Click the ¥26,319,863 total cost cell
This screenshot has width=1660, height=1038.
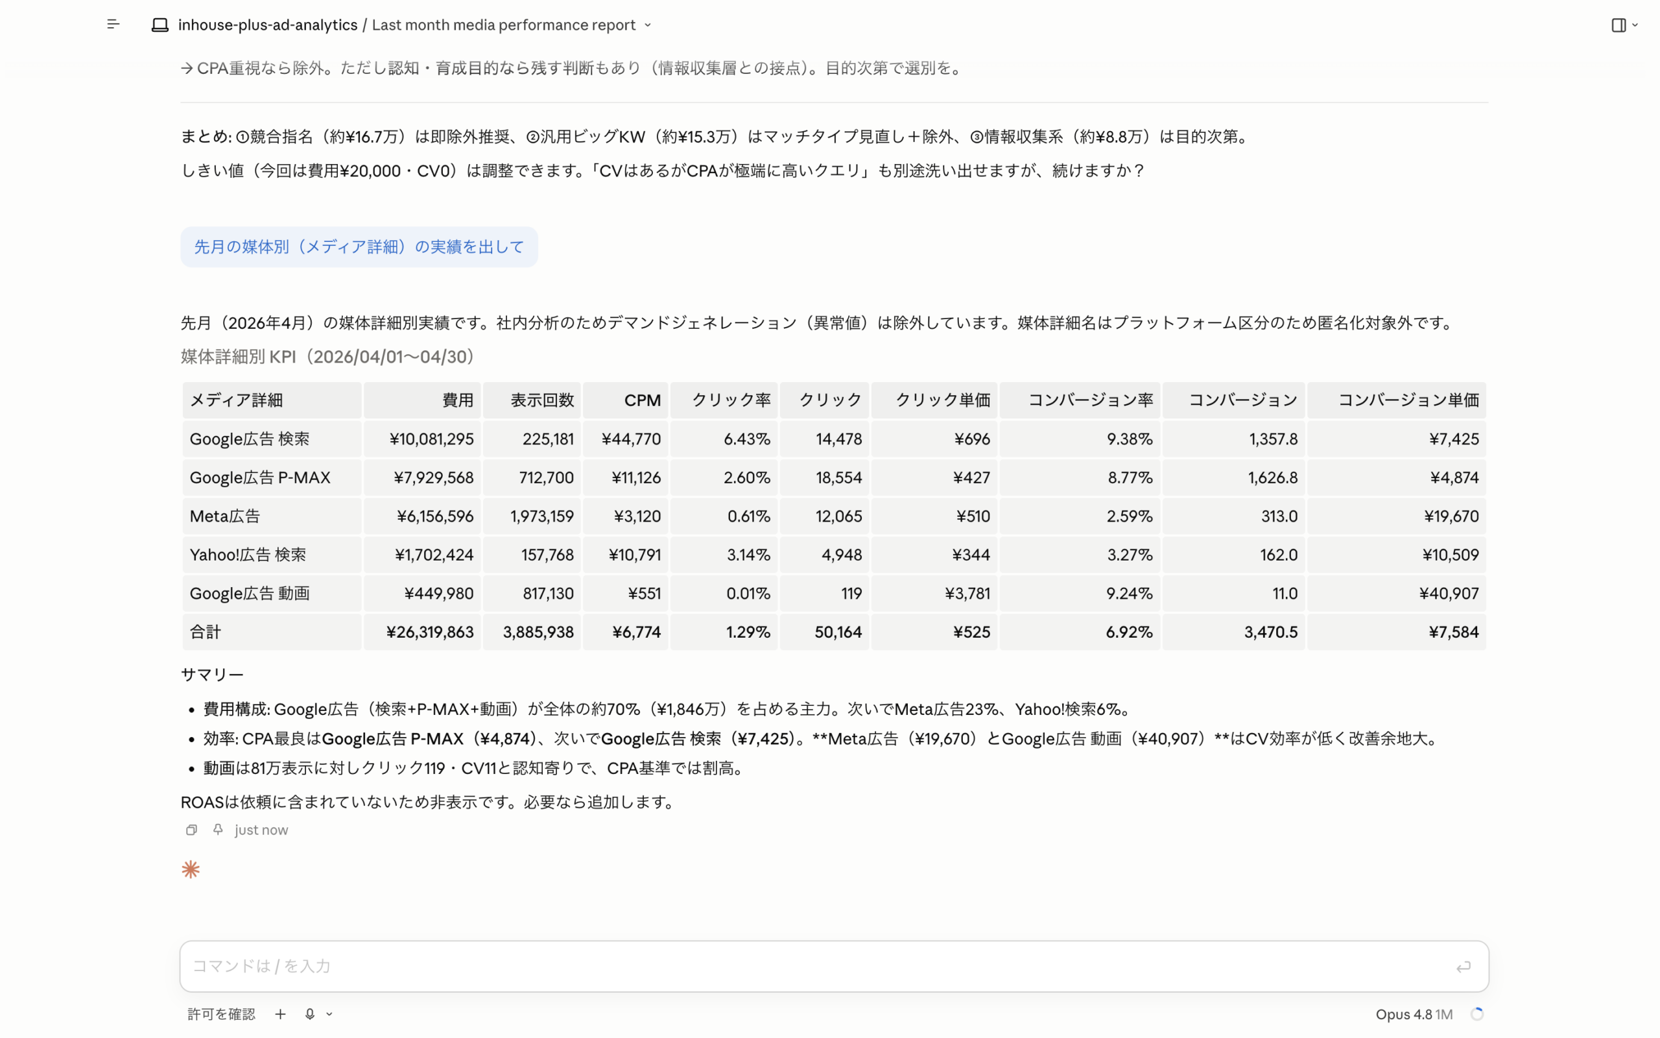pos(422,632)
